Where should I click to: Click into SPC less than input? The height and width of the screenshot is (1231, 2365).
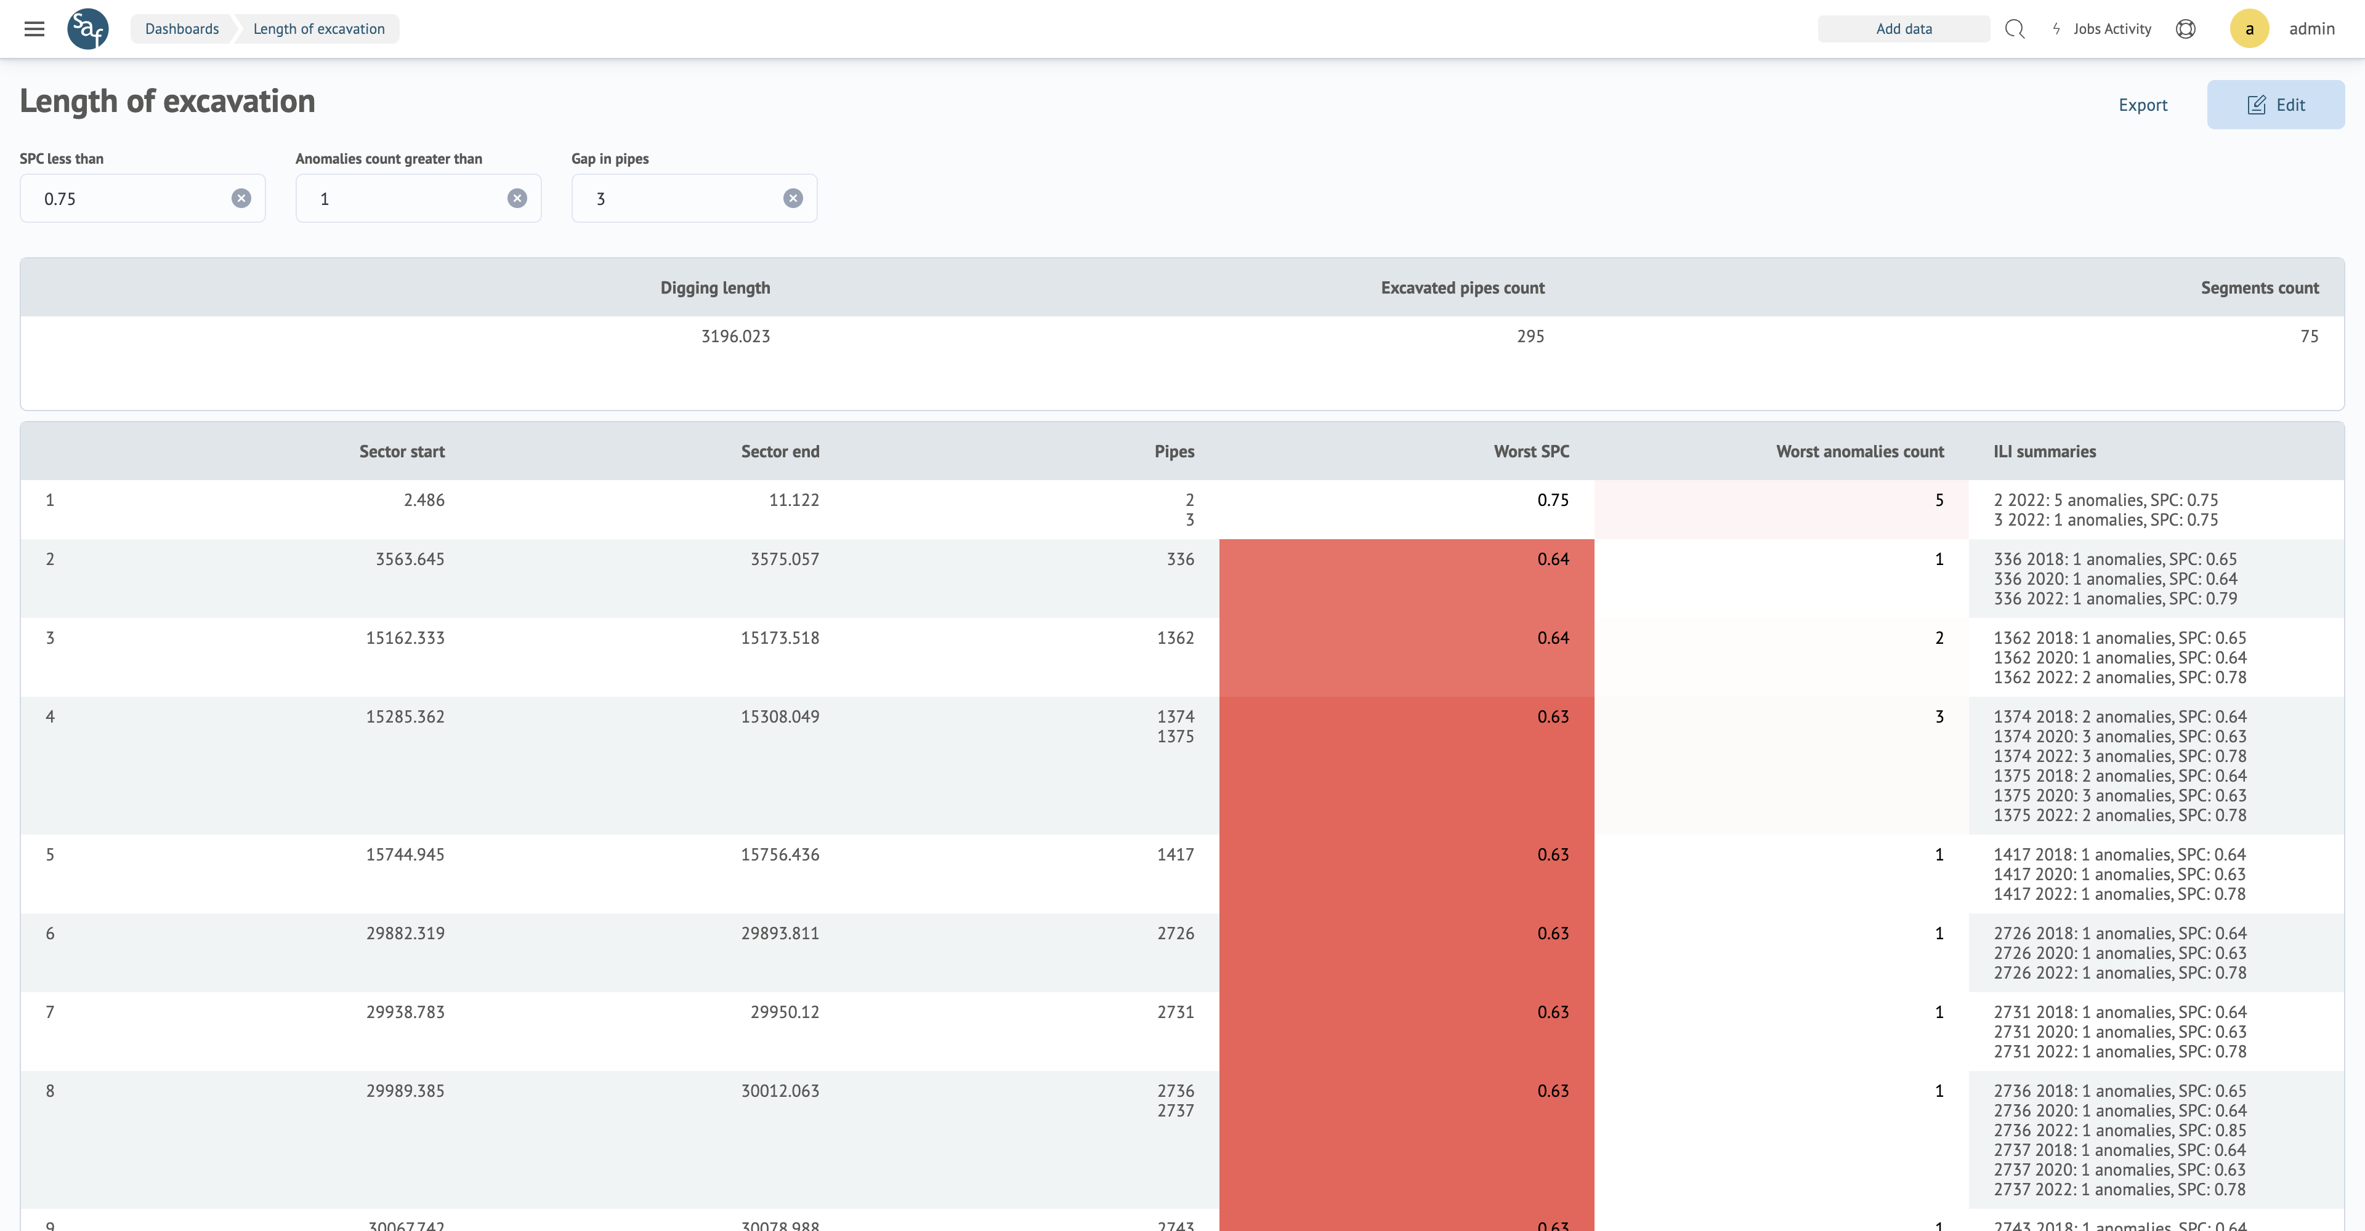(129, 198)
